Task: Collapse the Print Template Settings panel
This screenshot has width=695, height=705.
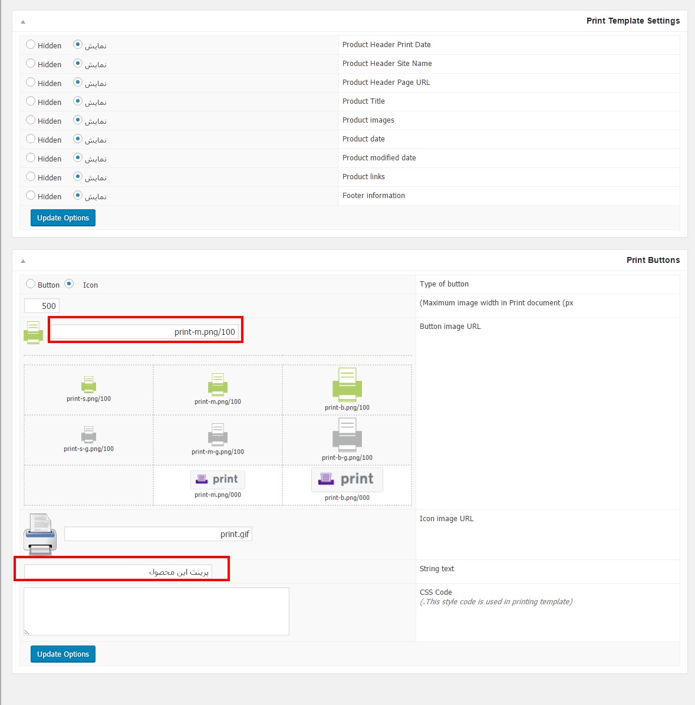Action: coord(23,22)
